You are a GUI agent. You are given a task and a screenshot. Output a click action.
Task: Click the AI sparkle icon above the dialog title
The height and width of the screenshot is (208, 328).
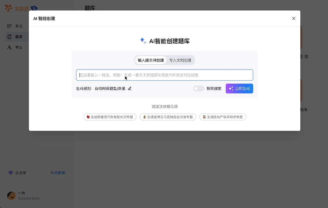click(143, 41)
